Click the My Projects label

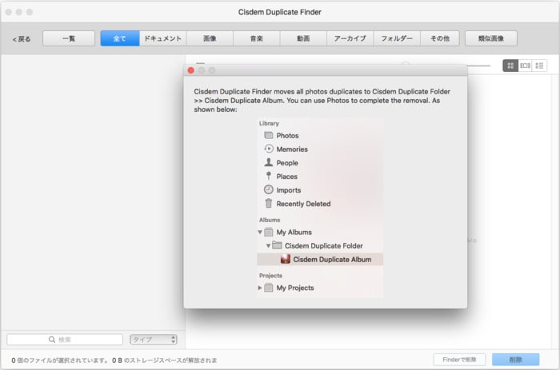click(295, 288)
